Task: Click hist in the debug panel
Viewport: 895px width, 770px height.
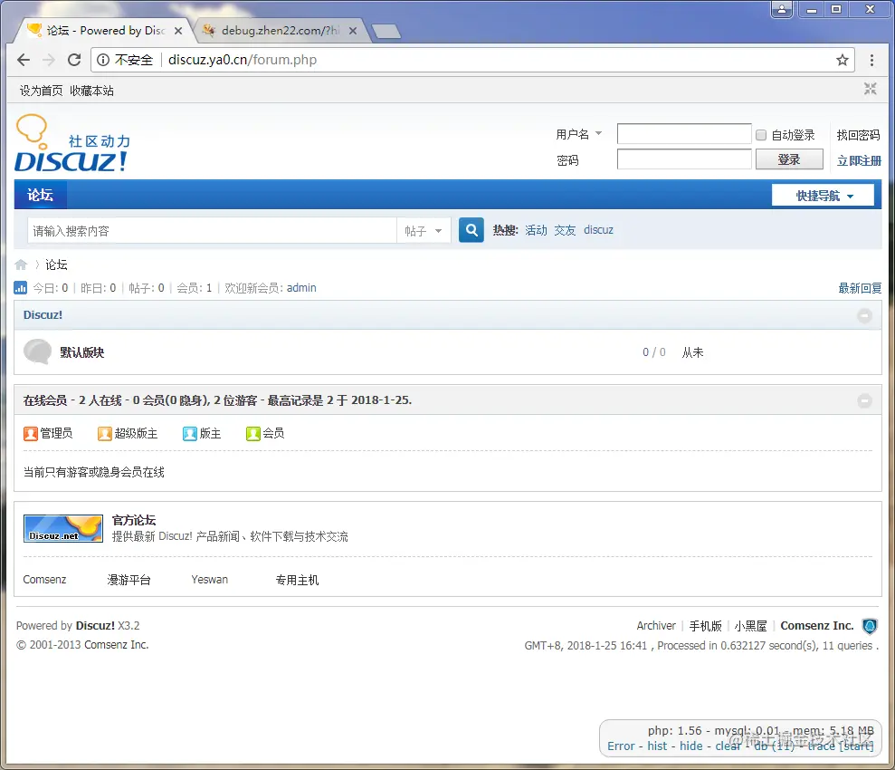Action: (x=657, y=746)
